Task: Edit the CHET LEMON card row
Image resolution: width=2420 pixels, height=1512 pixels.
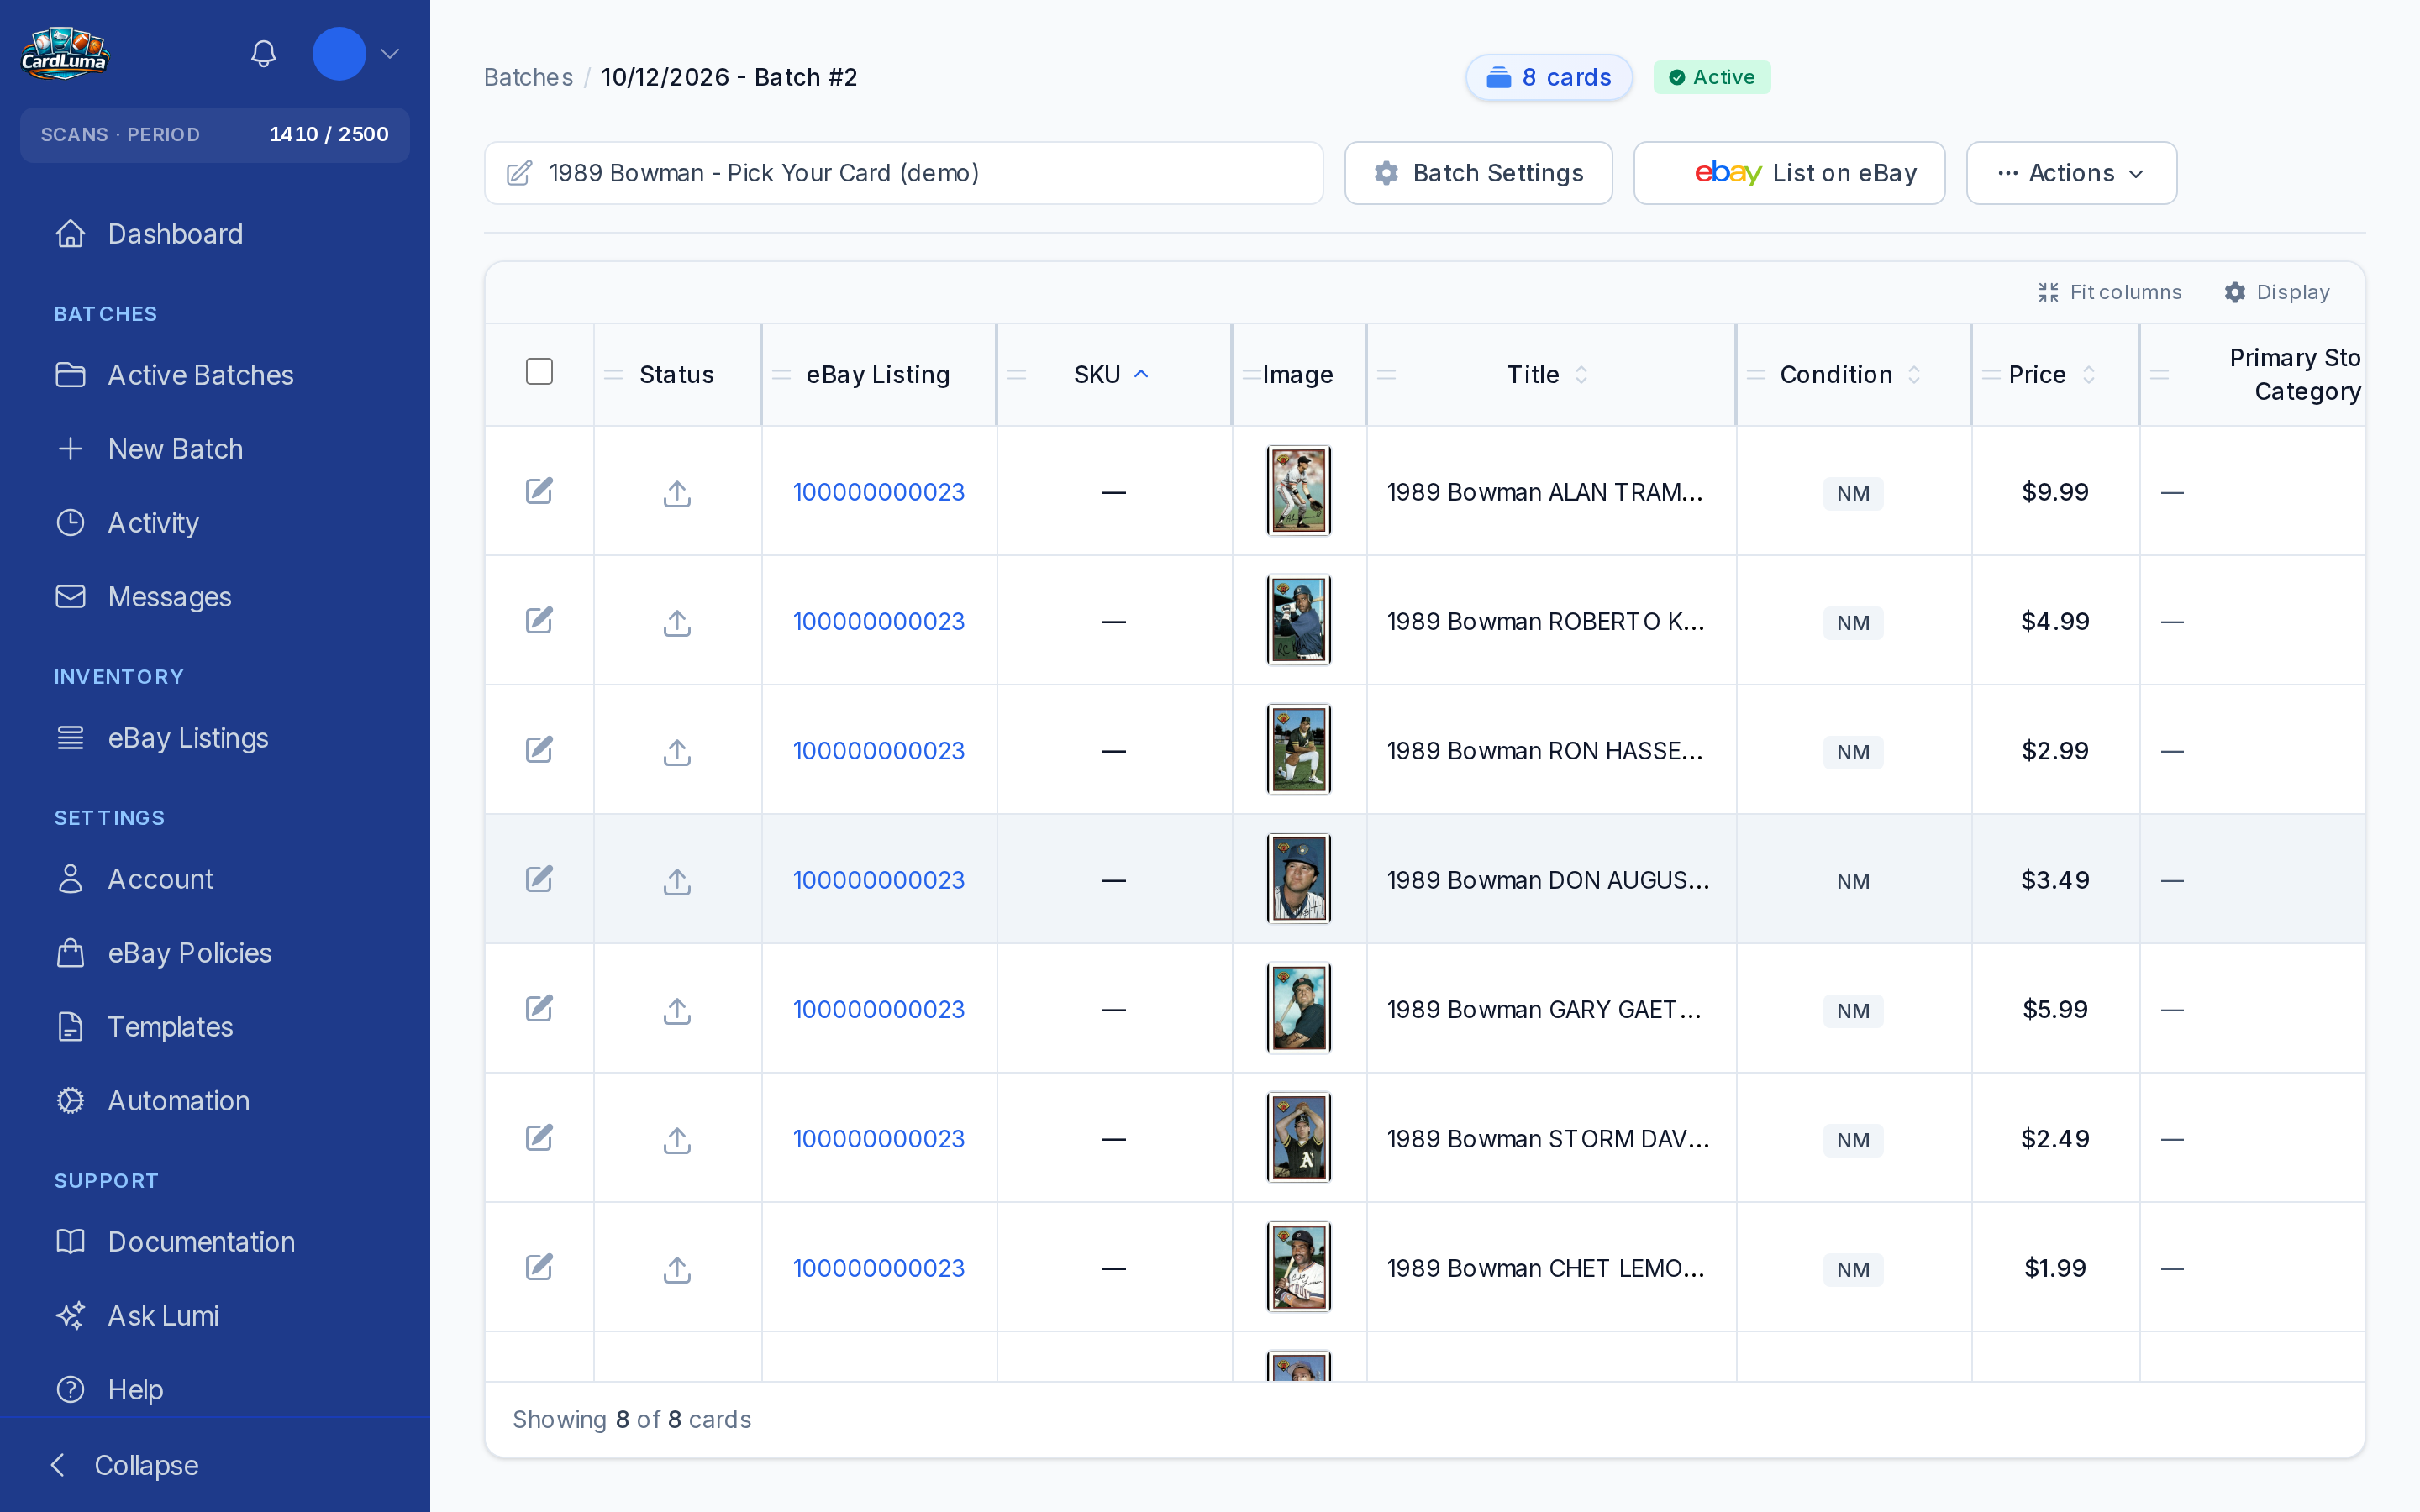Action: [x=539, y=1267]
